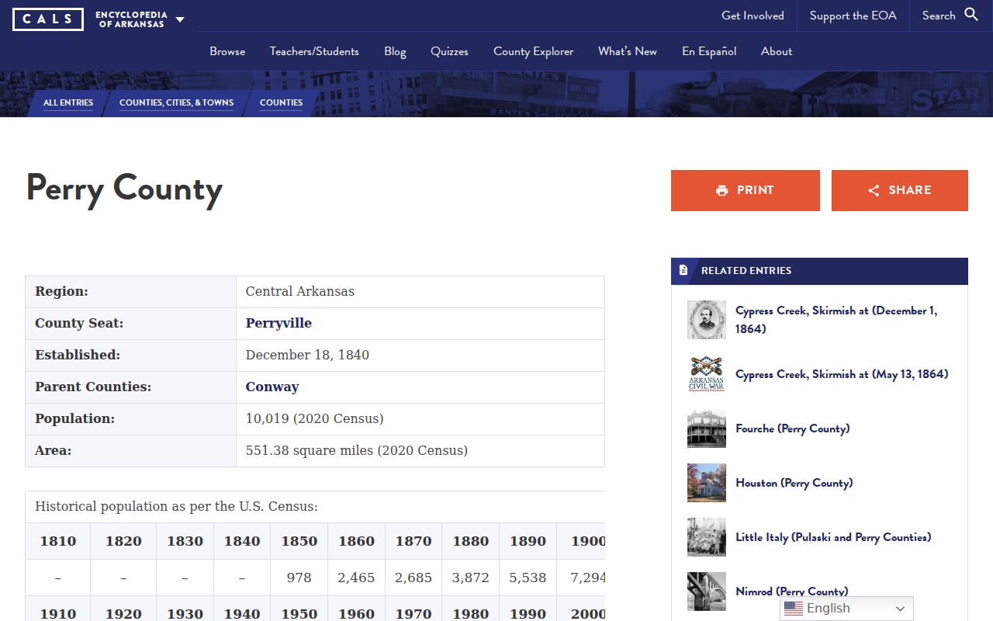The width and height of the screenshot is (993, 621).
Task: Click the Encyclopedia of Arkansas title
Action: [x=131, y=19]
